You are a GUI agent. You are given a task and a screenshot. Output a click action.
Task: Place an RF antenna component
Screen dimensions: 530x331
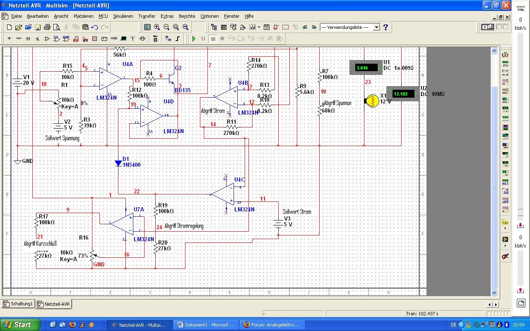click(x=133, y=38)
